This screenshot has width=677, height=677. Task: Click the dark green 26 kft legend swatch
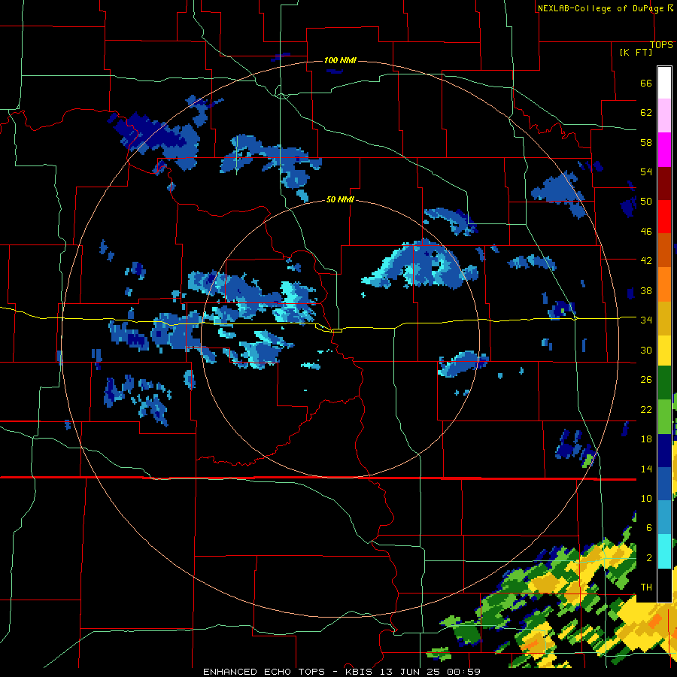pos(664,383)
